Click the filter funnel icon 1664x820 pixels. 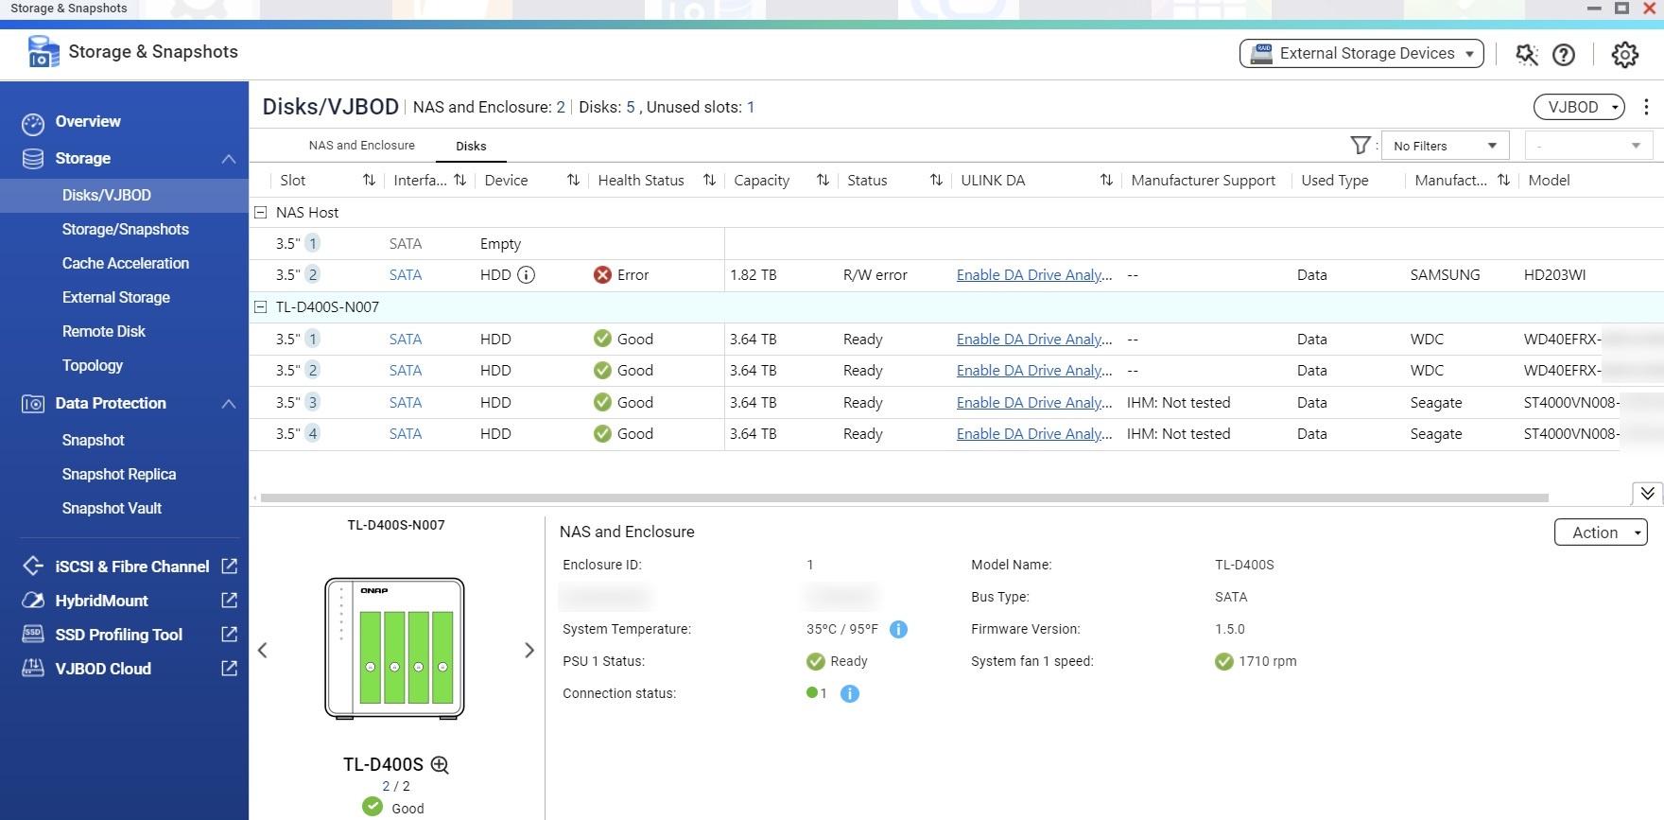point(1360,146)
